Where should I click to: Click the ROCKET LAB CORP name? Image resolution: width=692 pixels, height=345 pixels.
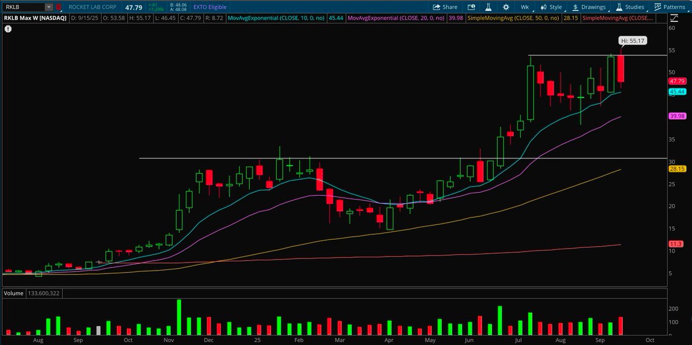93,7
